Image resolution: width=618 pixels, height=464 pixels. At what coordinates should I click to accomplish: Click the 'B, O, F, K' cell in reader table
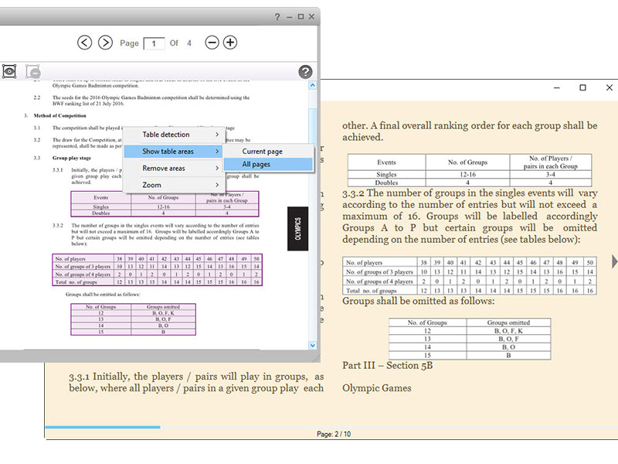508,331
